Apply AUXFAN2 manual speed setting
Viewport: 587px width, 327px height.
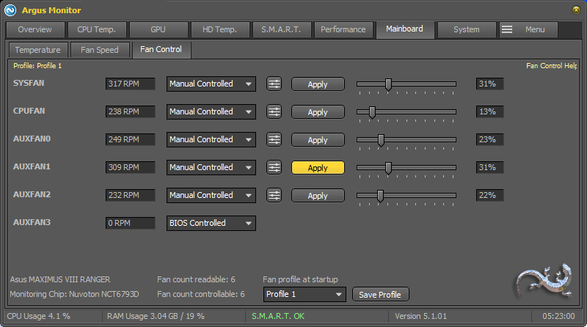point(318,196)
